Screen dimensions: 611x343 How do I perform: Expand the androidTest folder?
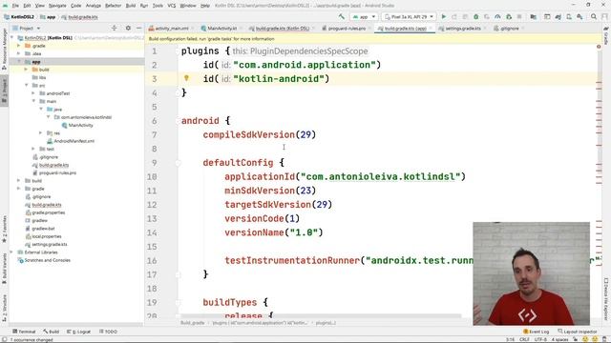point(33,93)
